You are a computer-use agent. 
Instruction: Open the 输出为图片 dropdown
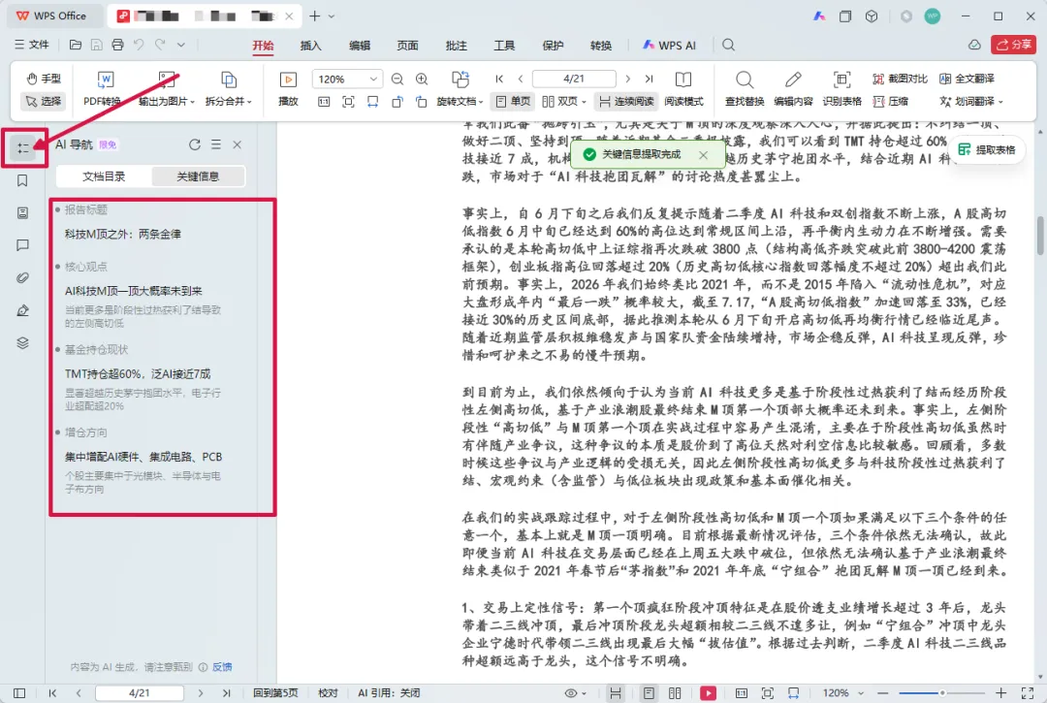coord(167,88)
